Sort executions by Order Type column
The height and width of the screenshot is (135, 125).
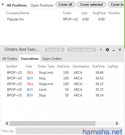click(46, 66)
